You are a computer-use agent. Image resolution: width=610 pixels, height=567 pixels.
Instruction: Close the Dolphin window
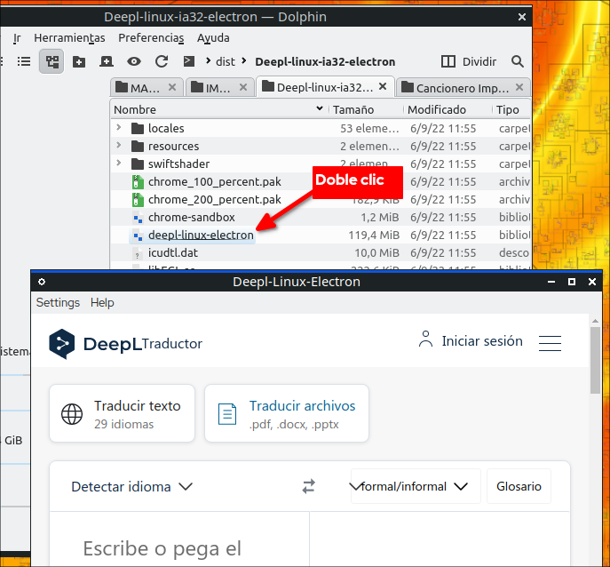click(522, 17)
